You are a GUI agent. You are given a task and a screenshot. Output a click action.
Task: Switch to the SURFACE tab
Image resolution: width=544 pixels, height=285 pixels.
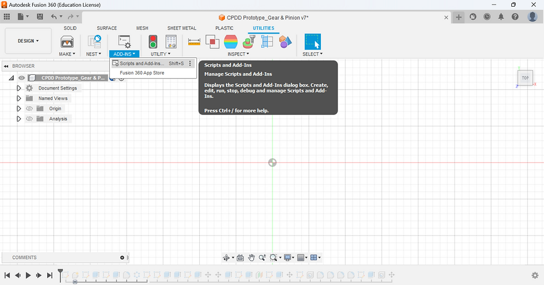click(x=107, y=28)
